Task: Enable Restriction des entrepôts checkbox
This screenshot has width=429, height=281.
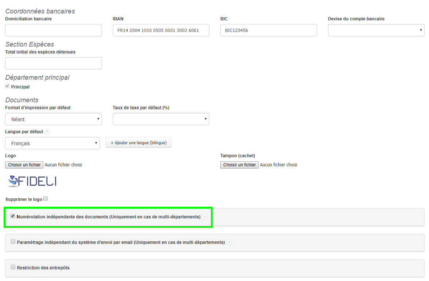Action: click(13, 267)
